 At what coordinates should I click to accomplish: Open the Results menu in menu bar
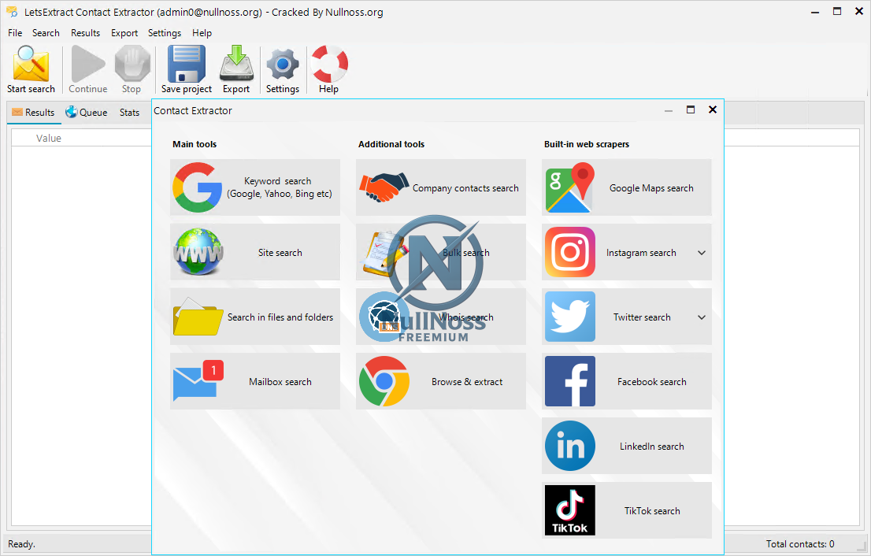pos(85,33)
